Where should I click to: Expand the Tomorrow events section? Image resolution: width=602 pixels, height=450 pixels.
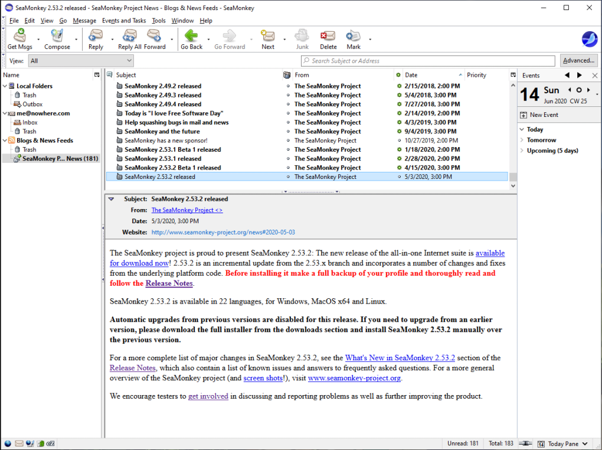pyautogui.click(x=522, y=140)
